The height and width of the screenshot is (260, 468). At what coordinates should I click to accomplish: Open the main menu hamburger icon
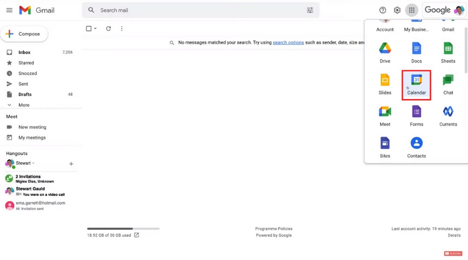tap(9, 10)
